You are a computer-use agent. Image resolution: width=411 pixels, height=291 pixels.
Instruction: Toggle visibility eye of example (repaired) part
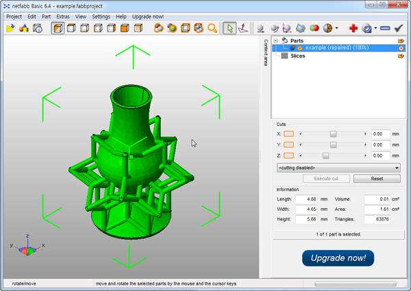point(300,48)
